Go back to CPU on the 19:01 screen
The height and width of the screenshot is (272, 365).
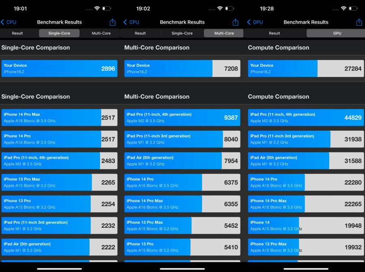[9, 22]
